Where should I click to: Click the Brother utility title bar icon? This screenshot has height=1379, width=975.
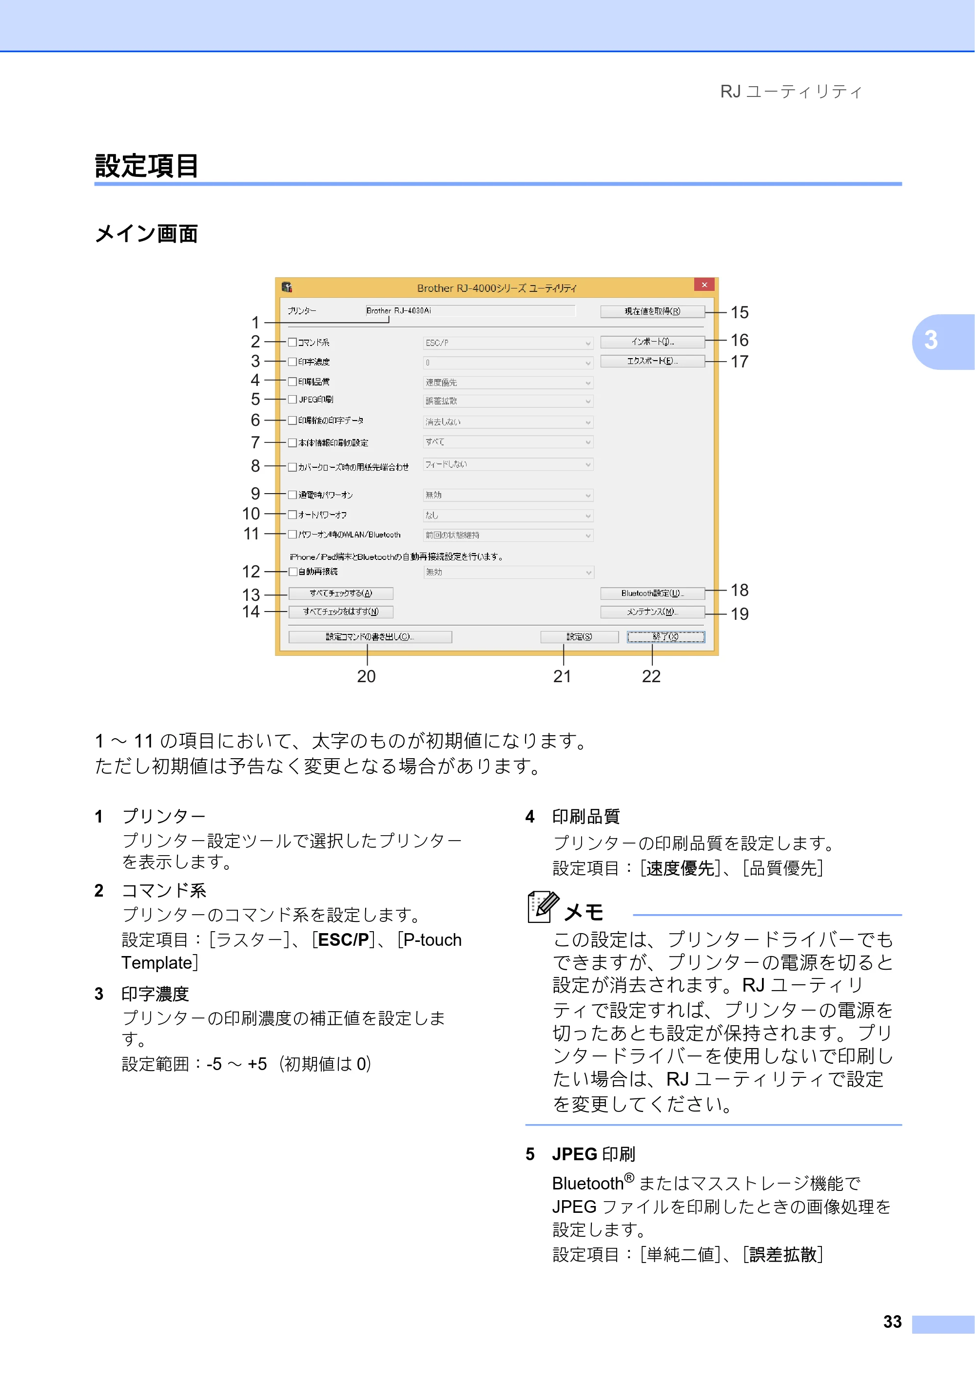pyautogui.click(x=287, y=287)
